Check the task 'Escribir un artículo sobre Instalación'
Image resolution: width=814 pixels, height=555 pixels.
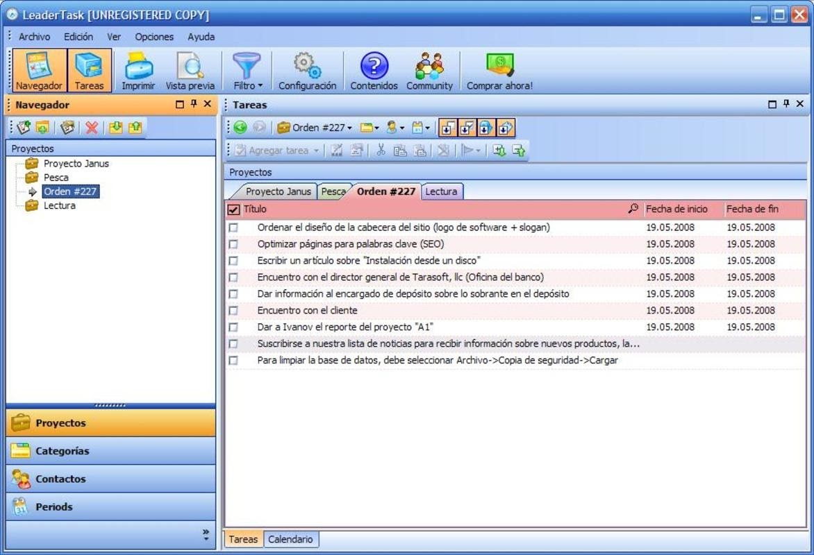click(x=233, y=260)
